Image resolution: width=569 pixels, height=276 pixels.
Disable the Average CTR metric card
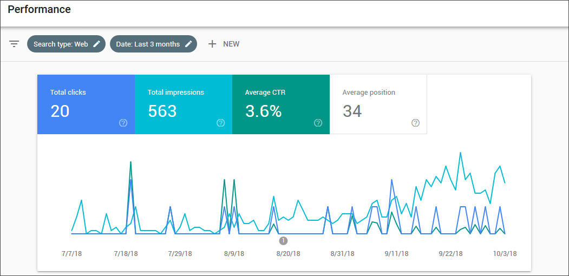coord(280,104)
